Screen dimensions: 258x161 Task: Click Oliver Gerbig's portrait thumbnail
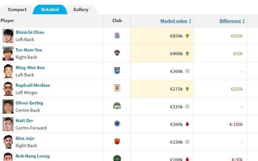coord(8,106)
